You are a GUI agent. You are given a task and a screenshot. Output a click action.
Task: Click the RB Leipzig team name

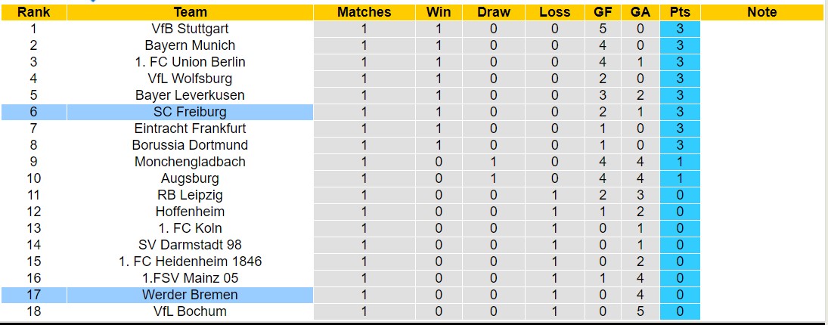[190, 195]
